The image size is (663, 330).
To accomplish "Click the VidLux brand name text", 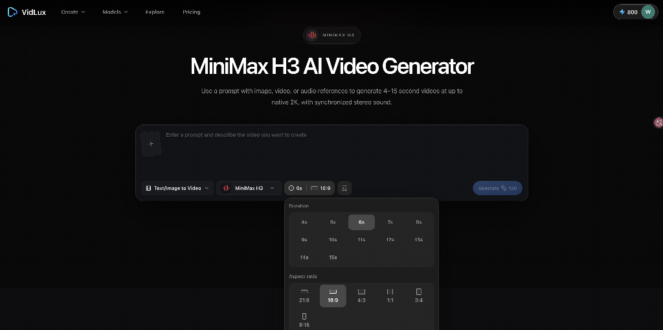I will (34, 12).
